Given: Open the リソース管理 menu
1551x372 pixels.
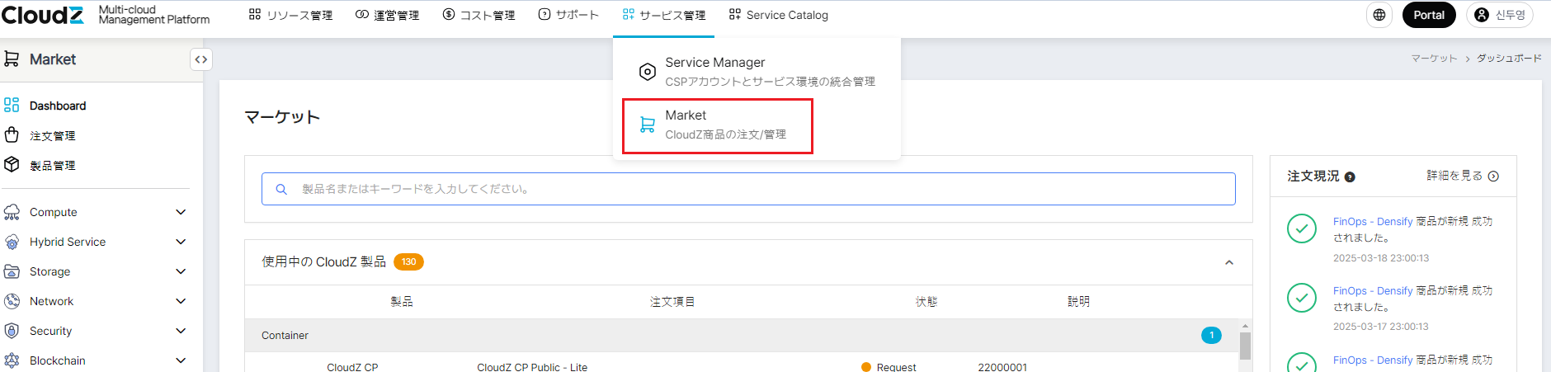Looking at the screenshot, I should pos(290,15).
